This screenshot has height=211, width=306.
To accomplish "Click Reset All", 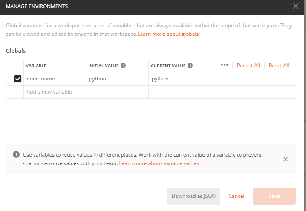I will click(279, 66).
